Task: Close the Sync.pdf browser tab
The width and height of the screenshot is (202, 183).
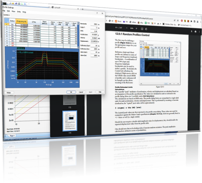Action: (x=78, y=9)
